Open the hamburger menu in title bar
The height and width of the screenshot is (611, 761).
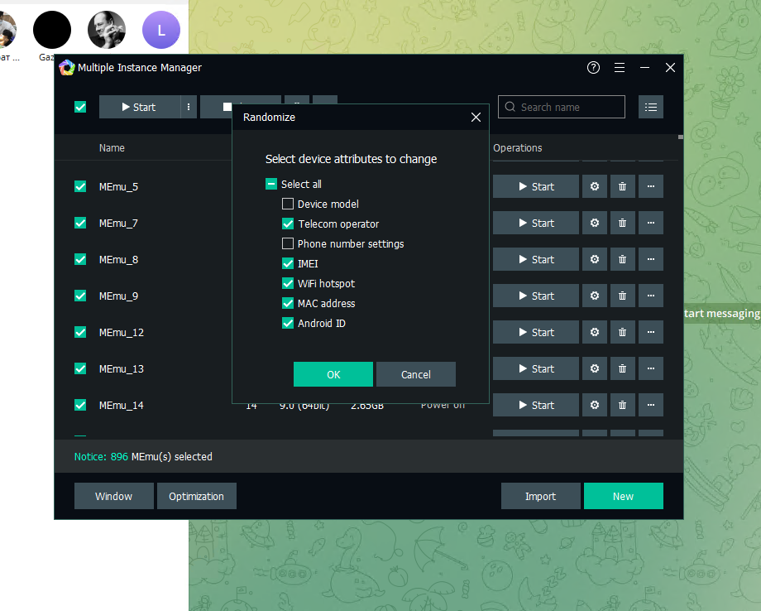tap(620, 68)
